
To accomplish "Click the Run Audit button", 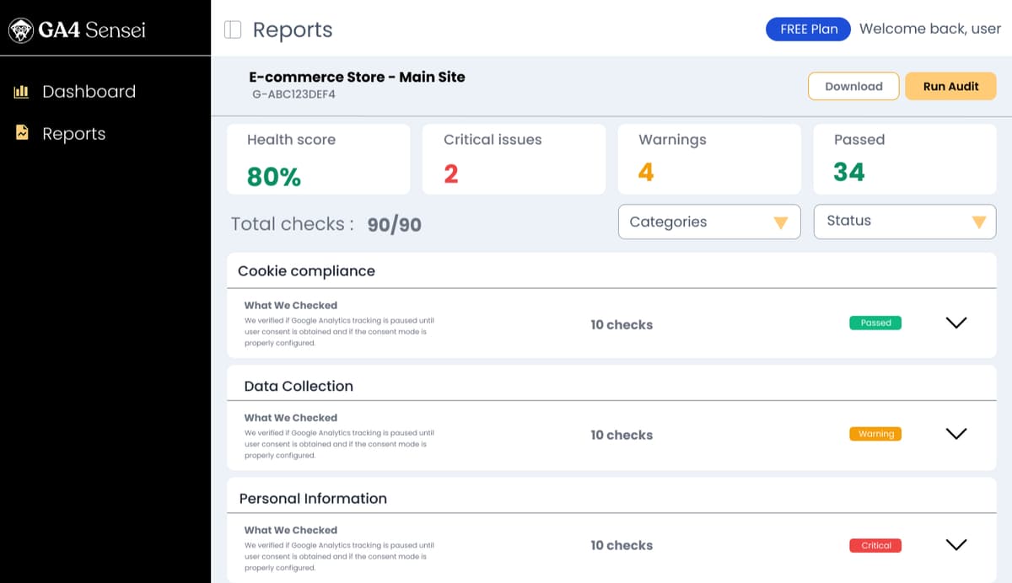I will coord(950,86).
